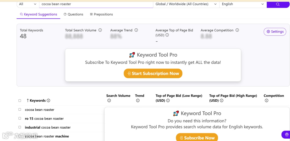Image resolution: width=290 pixels, height=141 pixels.
Task: Open the 'All' search type dropdown
Action: click(28, 4)
